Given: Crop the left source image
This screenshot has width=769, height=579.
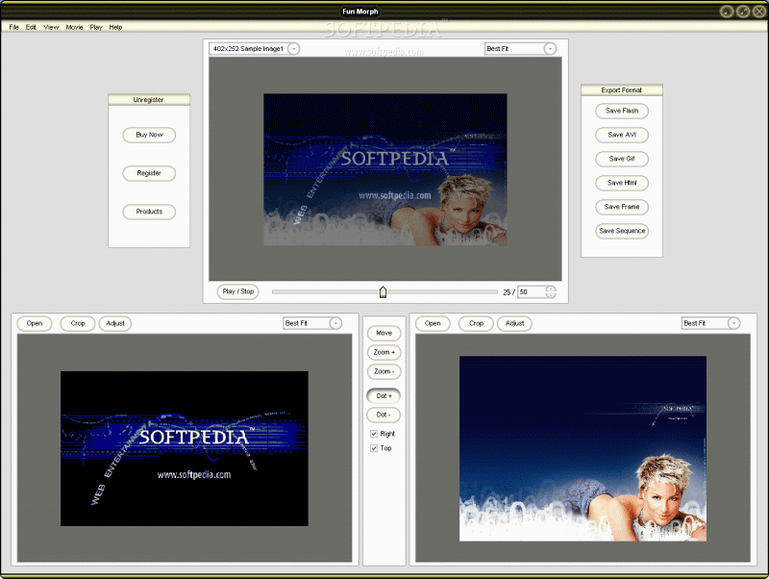Looking at the screenshot, I should coord(78,324).
